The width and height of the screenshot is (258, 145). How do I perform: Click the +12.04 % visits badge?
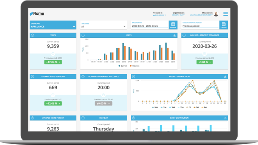pos(53,62)
